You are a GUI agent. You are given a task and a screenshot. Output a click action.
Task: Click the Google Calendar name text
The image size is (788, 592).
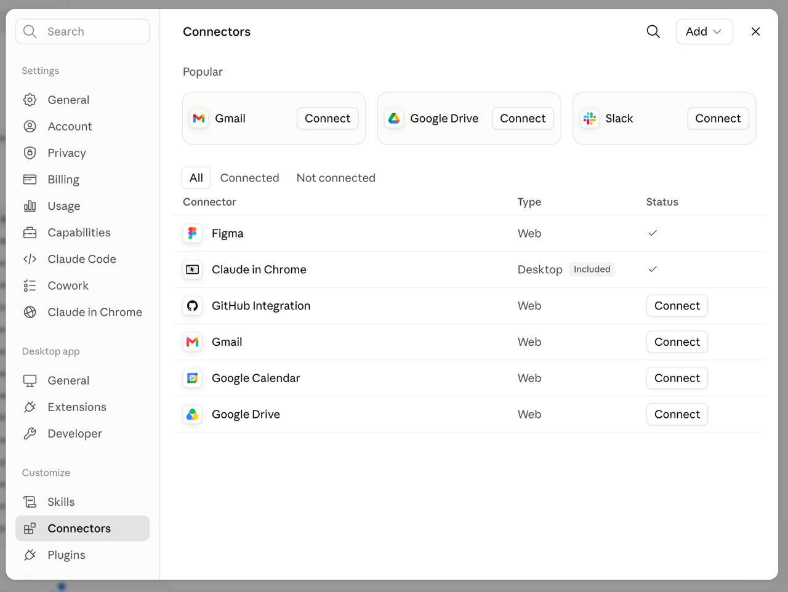255,378
